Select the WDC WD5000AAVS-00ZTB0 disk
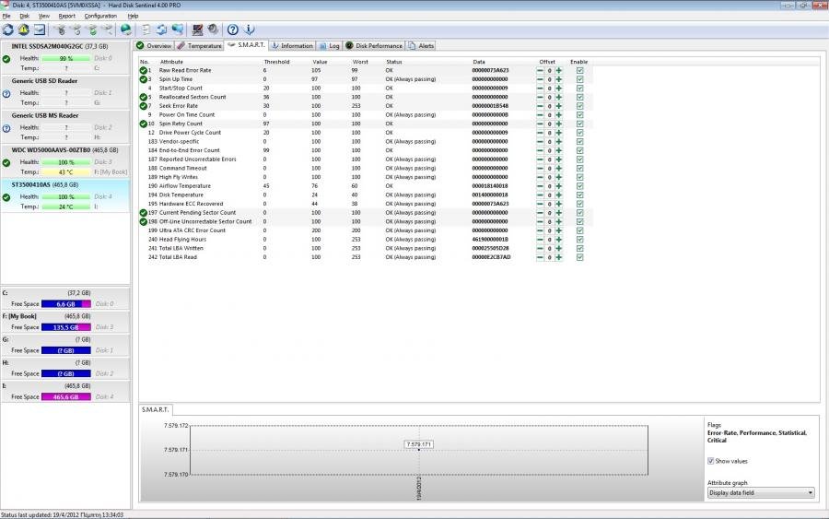This screenshot has height=519, width=829. (x=64, y=149)
